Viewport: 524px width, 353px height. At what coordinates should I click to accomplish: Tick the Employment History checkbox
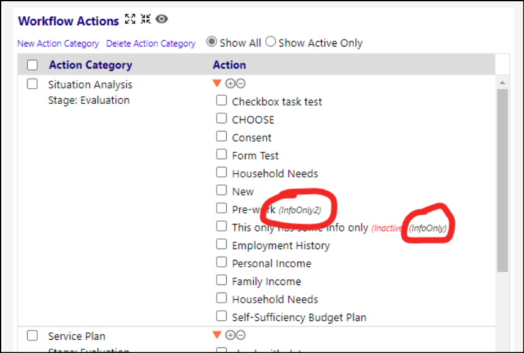click(x=221, y=244)
